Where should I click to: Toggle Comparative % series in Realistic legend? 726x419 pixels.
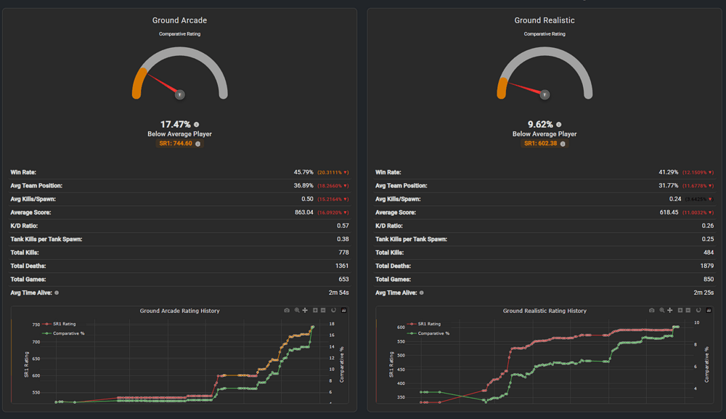click(x=428, y=333)
